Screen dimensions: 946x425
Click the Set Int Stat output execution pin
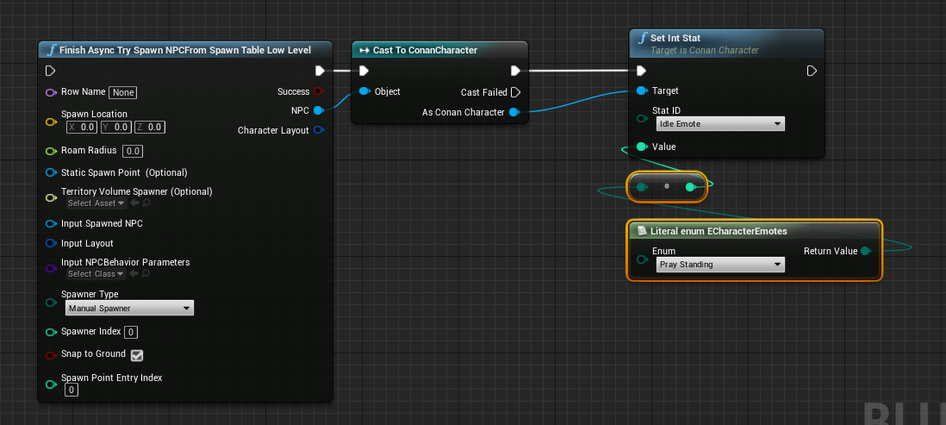[812, 71]
